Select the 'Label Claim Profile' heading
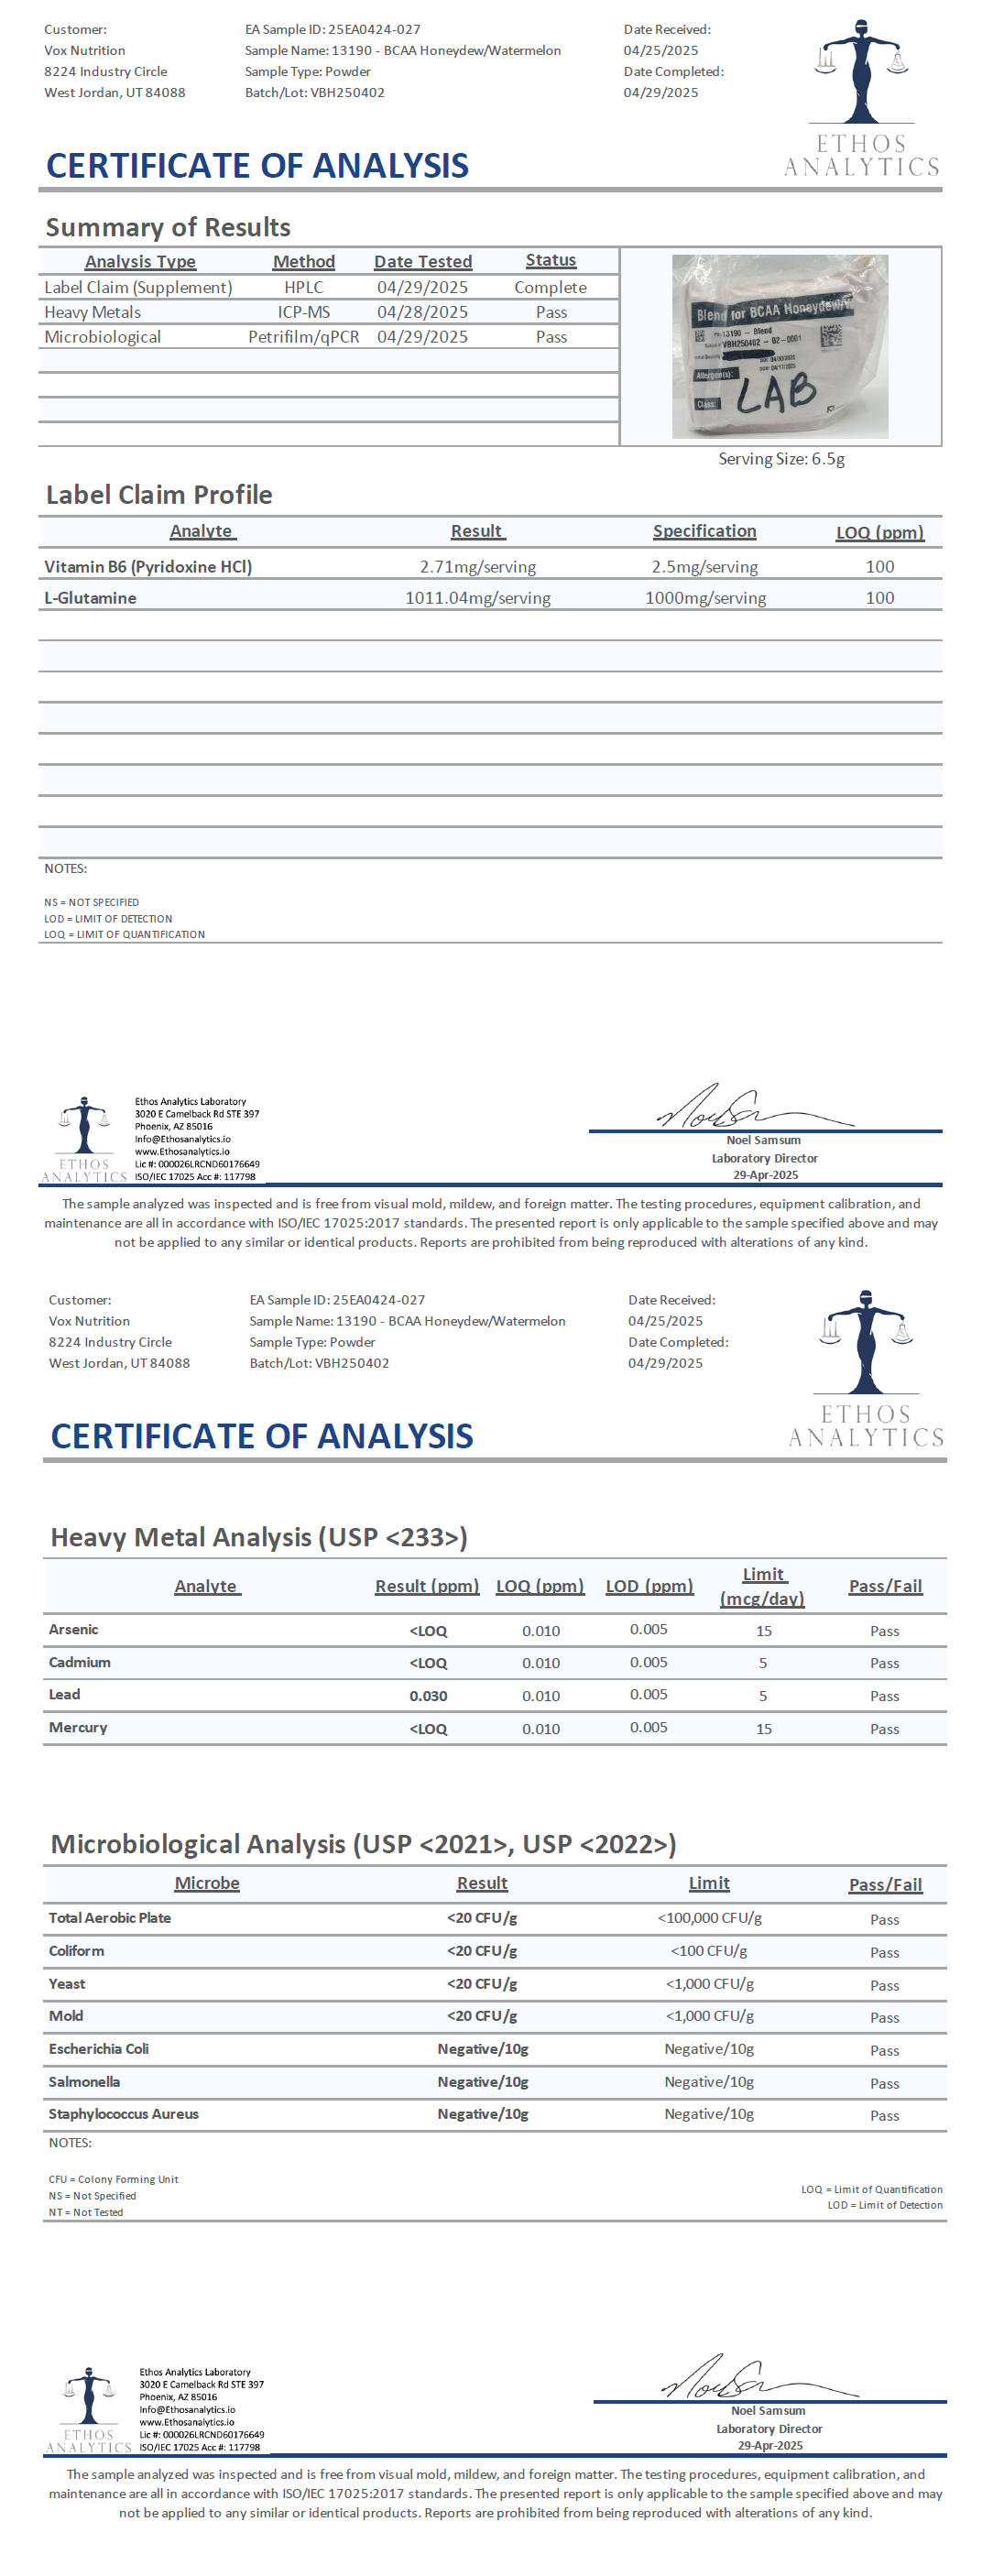993x2576 pixels. [x=159, y=495]
